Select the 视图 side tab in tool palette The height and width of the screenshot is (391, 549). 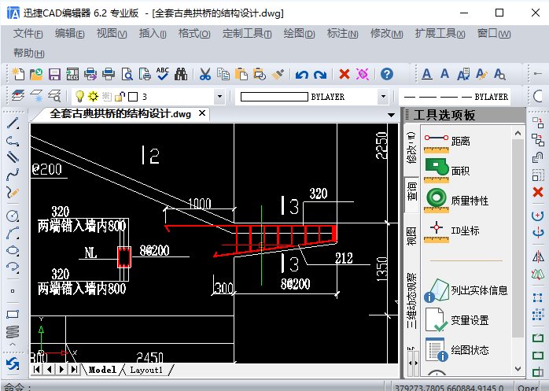pyautogui.click(x=412, y=235)
